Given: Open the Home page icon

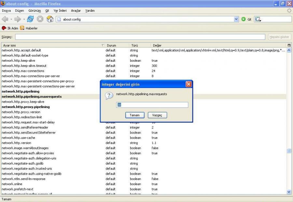Looking at the screenshot, I should tap(50, 19).
